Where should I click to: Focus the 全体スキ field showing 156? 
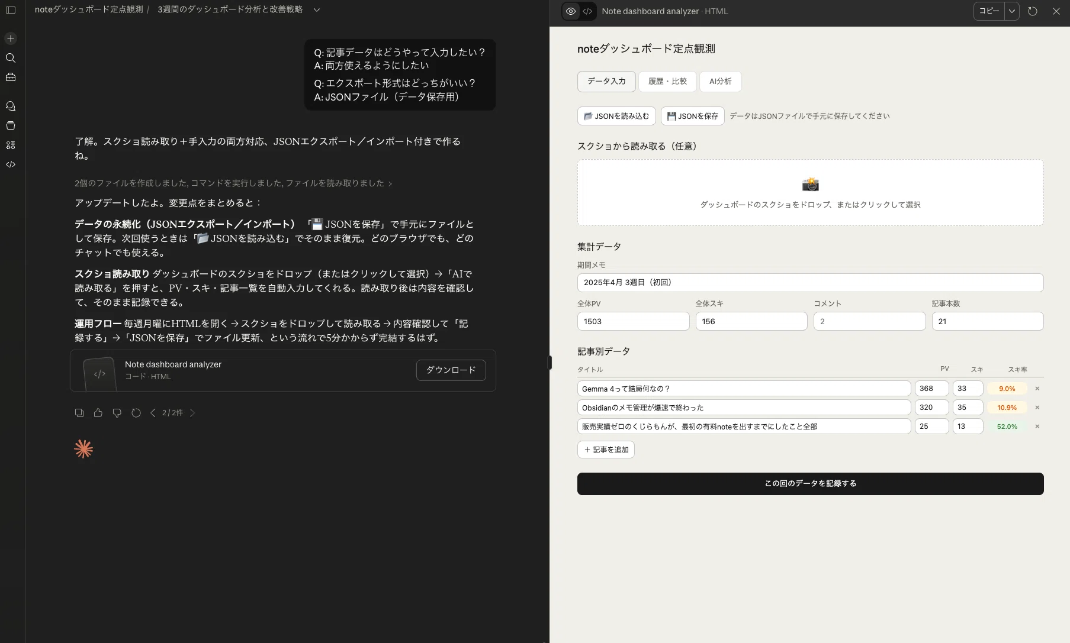751,321
